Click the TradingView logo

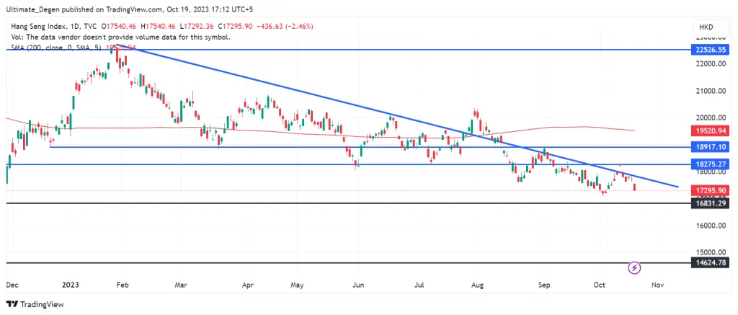click(35, 304)
